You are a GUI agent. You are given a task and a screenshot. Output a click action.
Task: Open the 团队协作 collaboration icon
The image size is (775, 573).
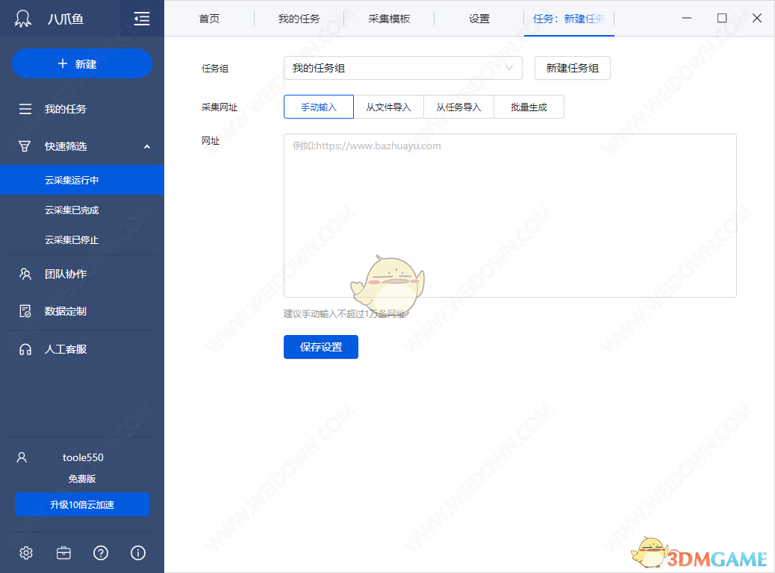[x=26, y=274]
